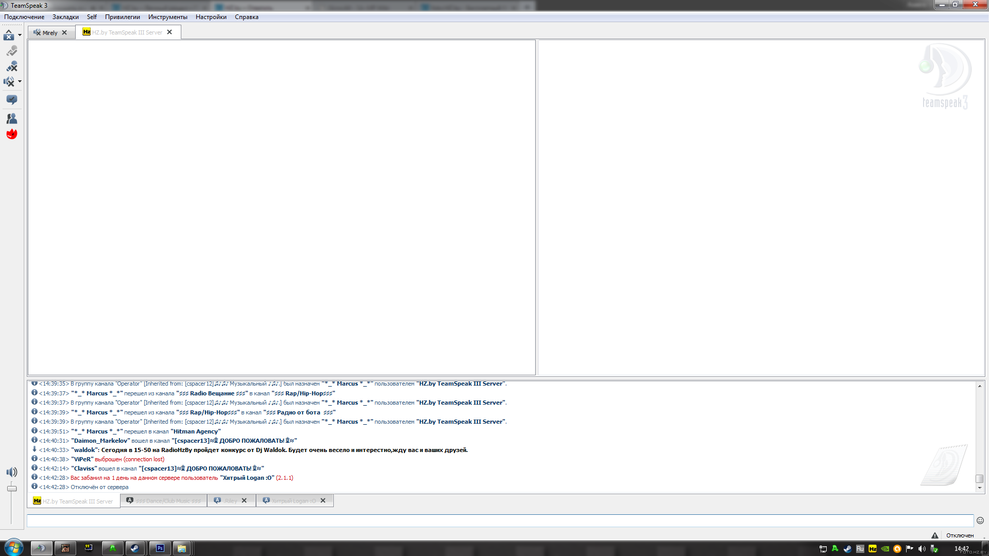989x556 pixels.
Task: Toggle speaker mute in left toolbar
Action: pyautogui.click(x=9, y=81)
